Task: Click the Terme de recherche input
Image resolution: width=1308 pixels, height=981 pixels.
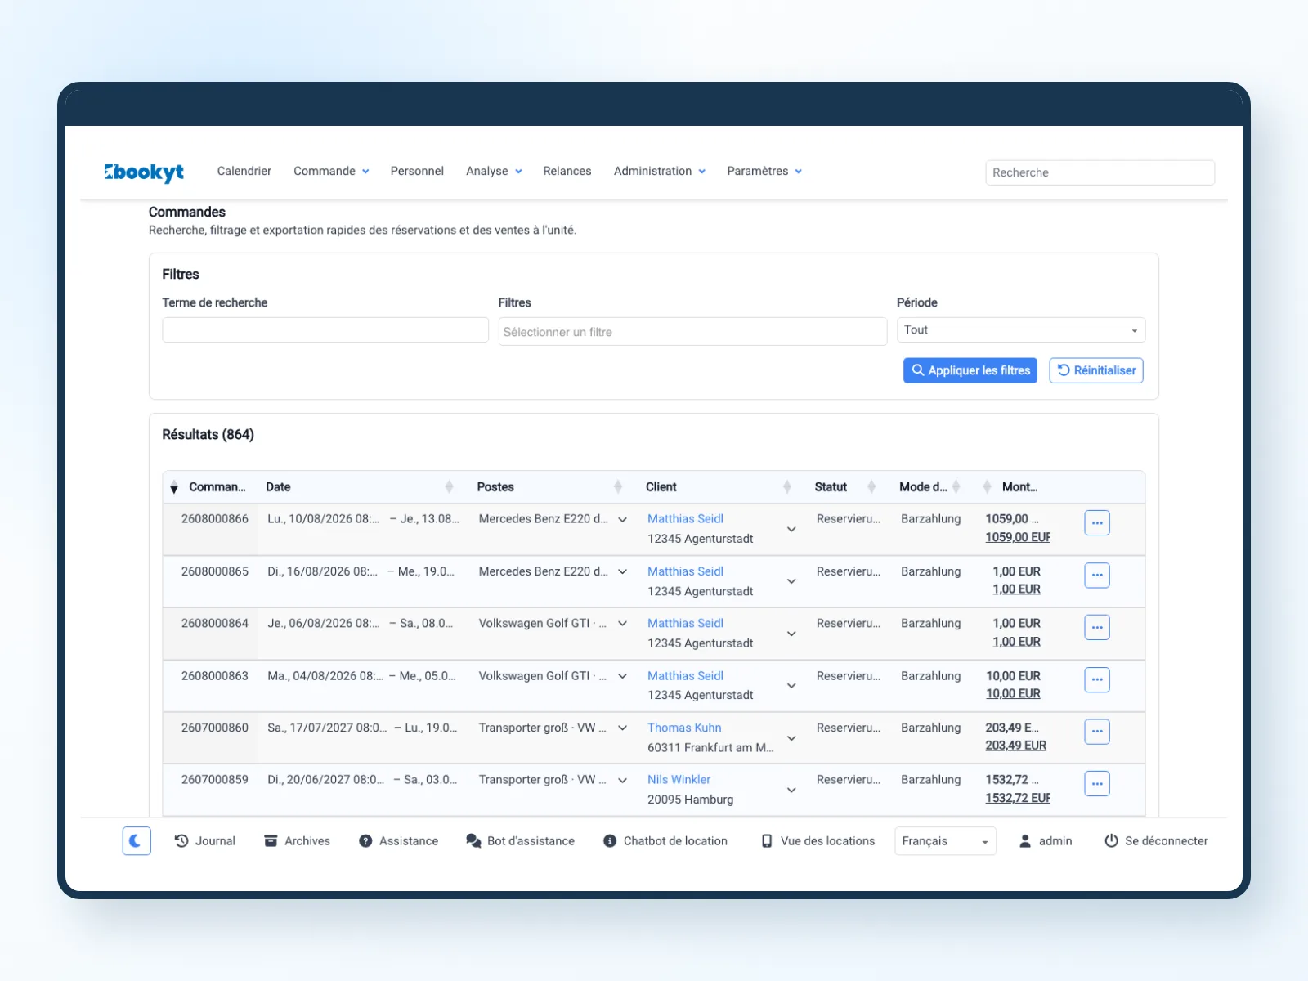Action: 325,330
